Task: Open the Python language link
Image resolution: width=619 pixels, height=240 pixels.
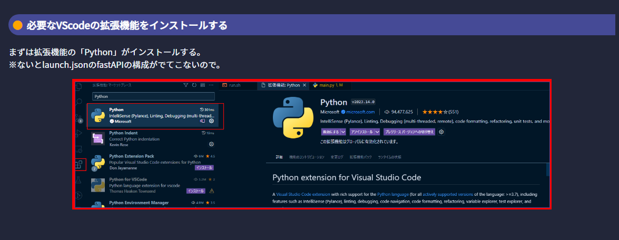Action: [392, 194]
